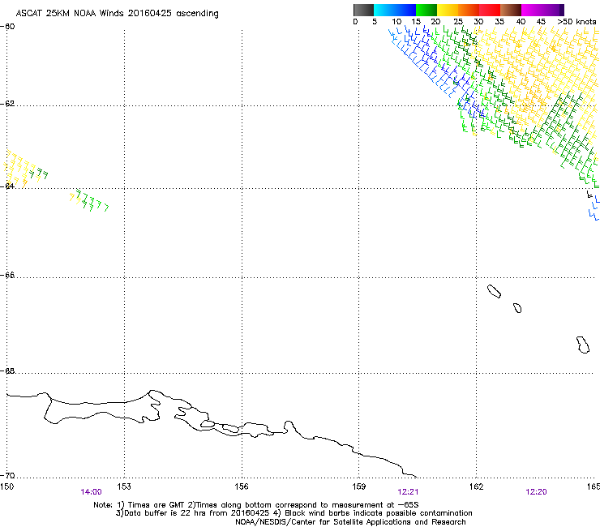
Task: Click the northernmost island outline below 66S
Action: [494, 291]
